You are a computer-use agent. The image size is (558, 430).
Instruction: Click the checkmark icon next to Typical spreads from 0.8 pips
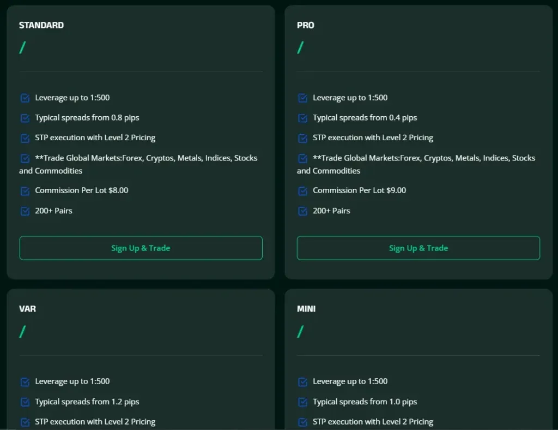click(x=25, y=118)
